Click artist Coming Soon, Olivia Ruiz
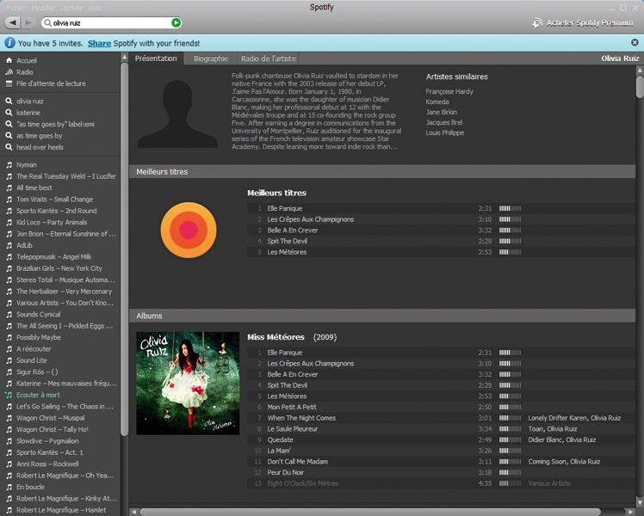This screenshot has width=644, height=516. click(x=564, y=462)
